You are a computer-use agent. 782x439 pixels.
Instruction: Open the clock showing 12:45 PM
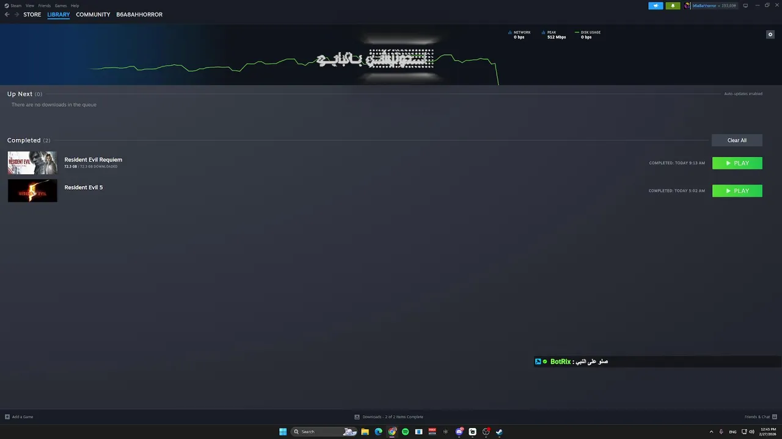[768, 432]
